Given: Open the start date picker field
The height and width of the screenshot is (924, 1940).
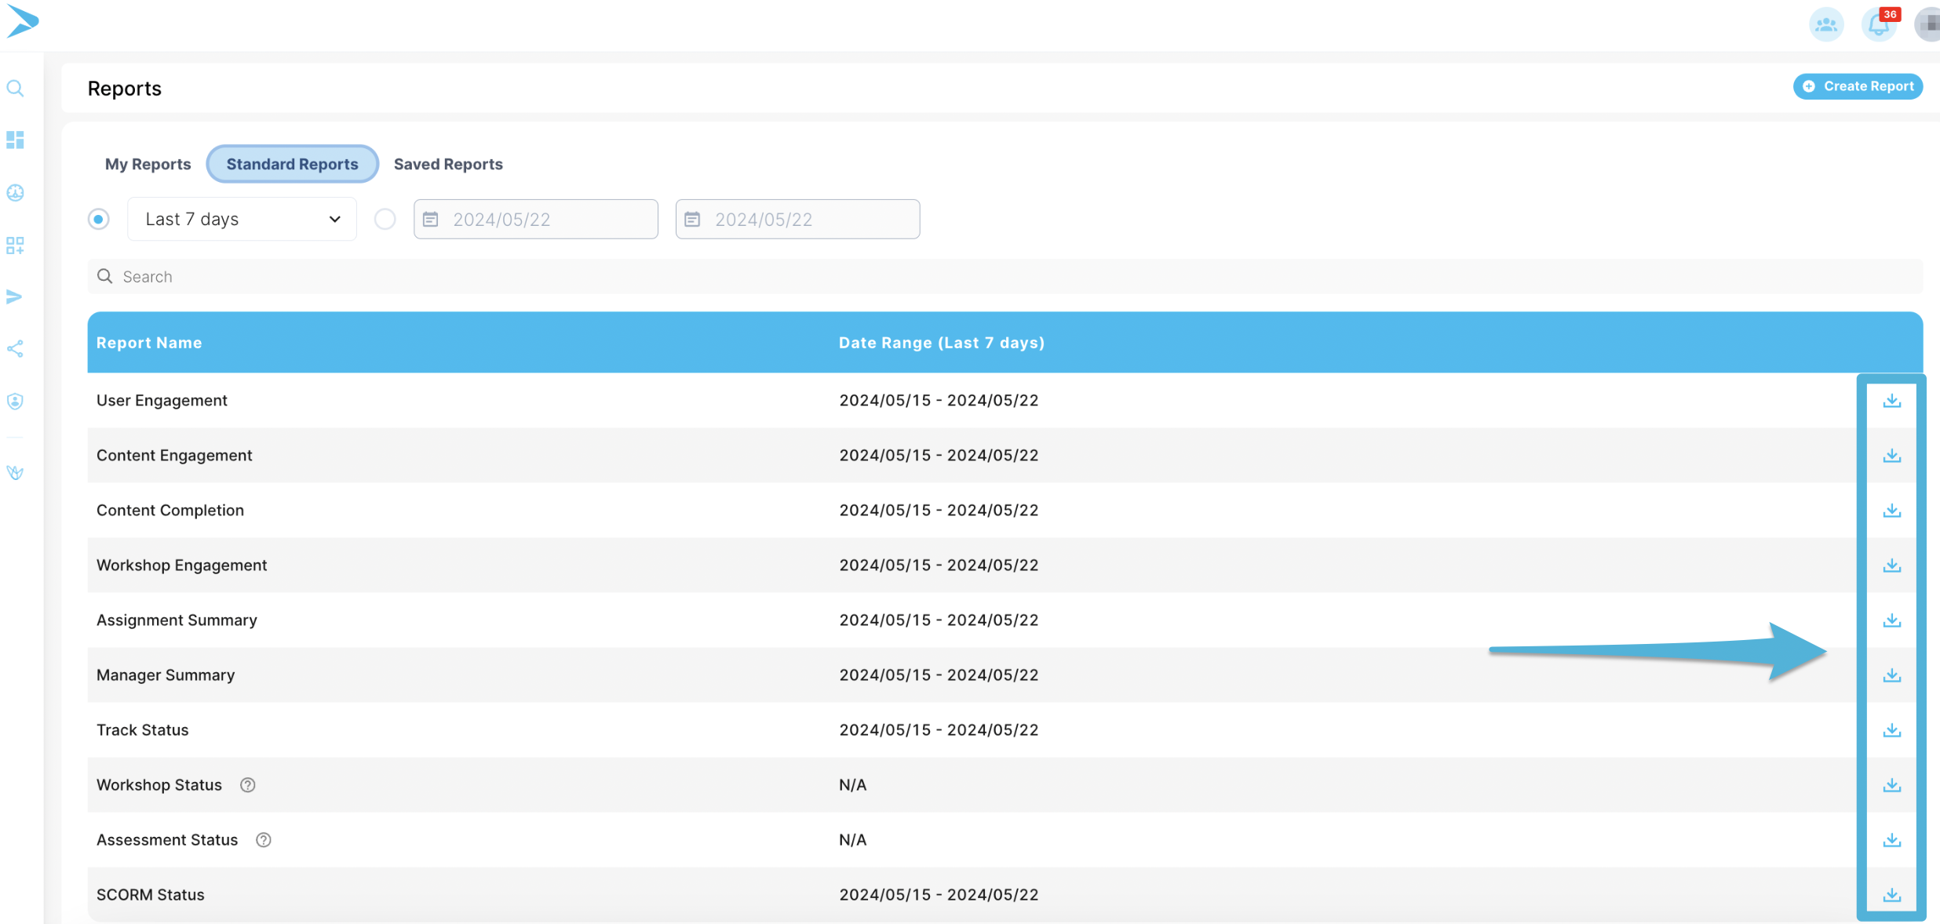Looking at the screenshot, I should point(536,219).
